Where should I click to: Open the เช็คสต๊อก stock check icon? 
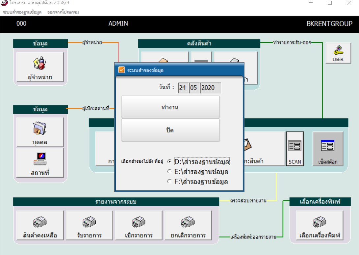click(328, 149)
